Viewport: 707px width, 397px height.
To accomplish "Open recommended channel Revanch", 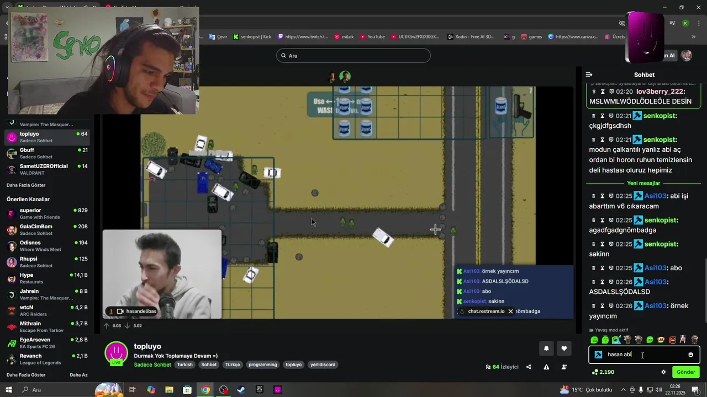I will 47,359.
